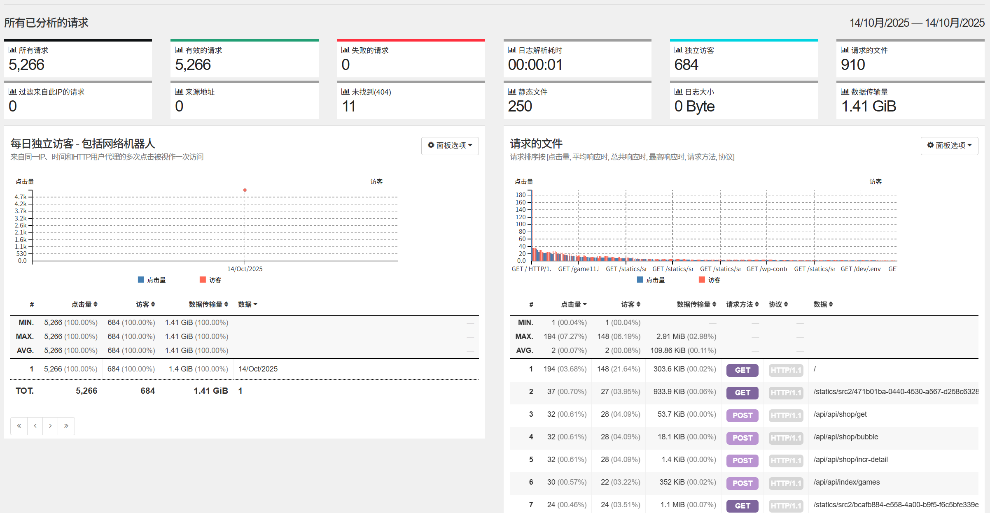Click the red data point on visitors chart
This screenshot has height=513, width=990.
pos(245,190)
